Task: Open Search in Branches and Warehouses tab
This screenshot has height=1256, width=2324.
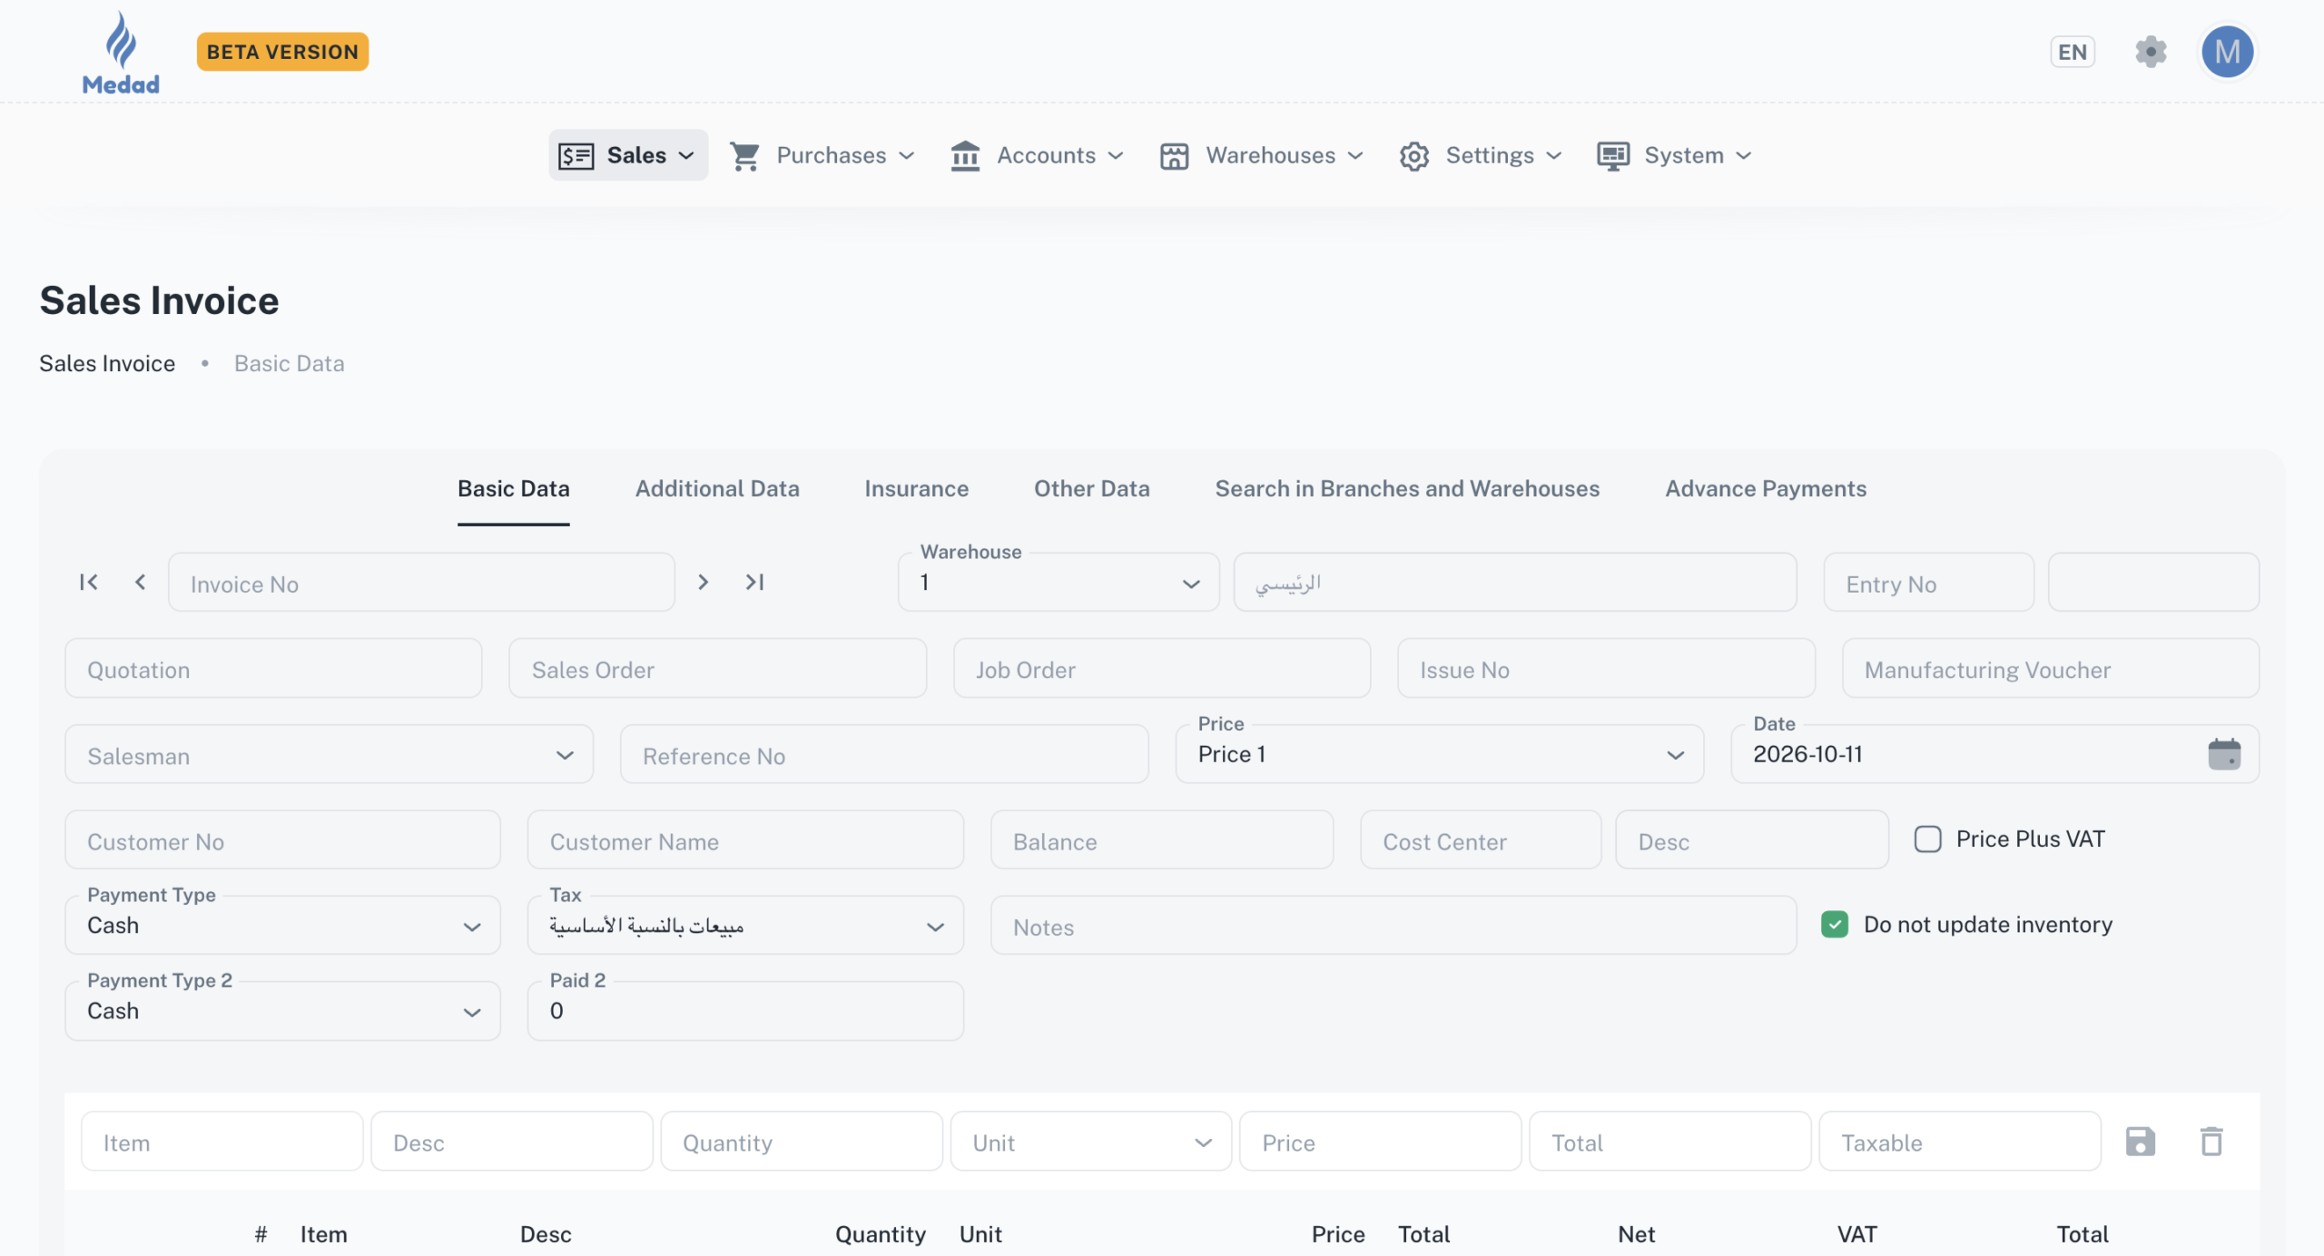Action: click(x=1407, y=488)
